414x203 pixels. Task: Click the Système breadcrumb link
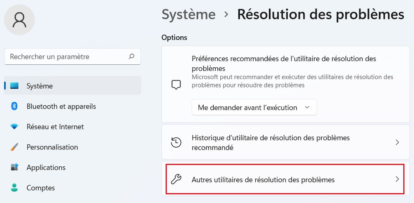tap(188, 14)
